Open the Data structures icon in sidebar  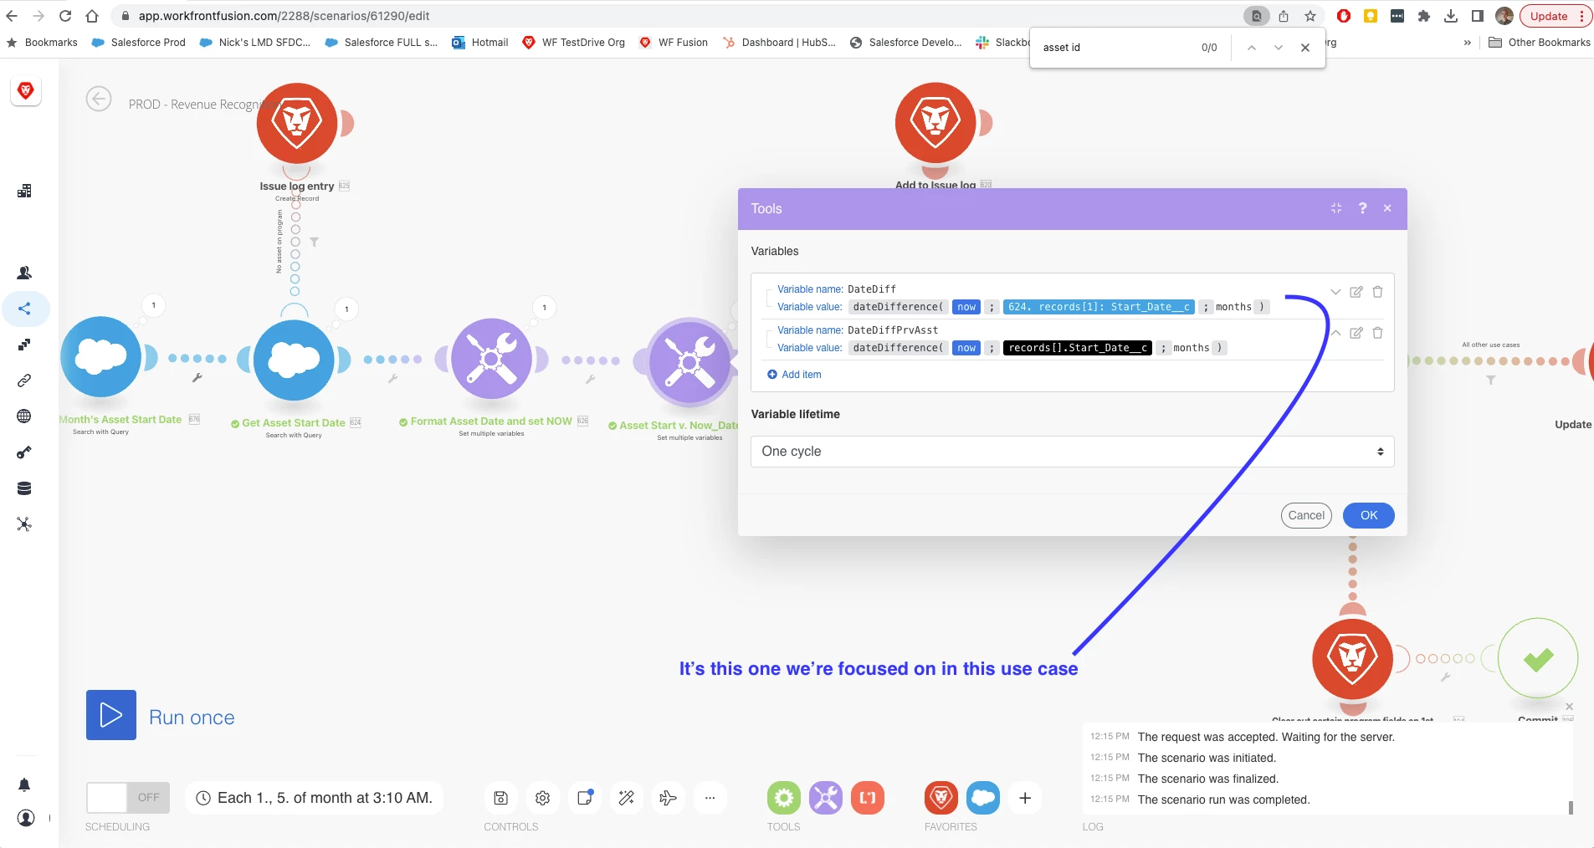click(24, 524)
